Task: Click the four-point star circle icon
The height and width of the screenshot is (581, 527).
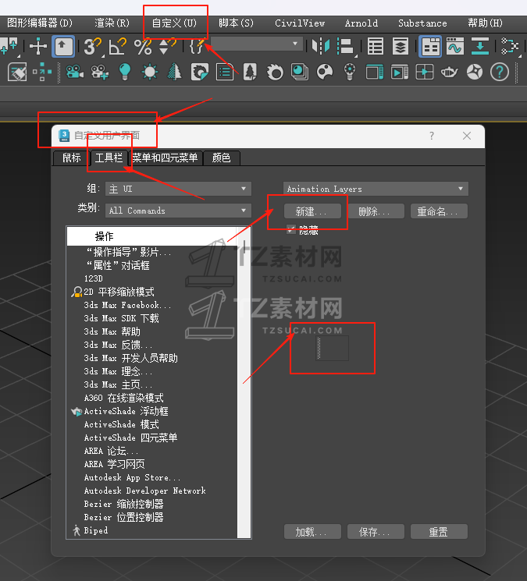Action: 475,72
